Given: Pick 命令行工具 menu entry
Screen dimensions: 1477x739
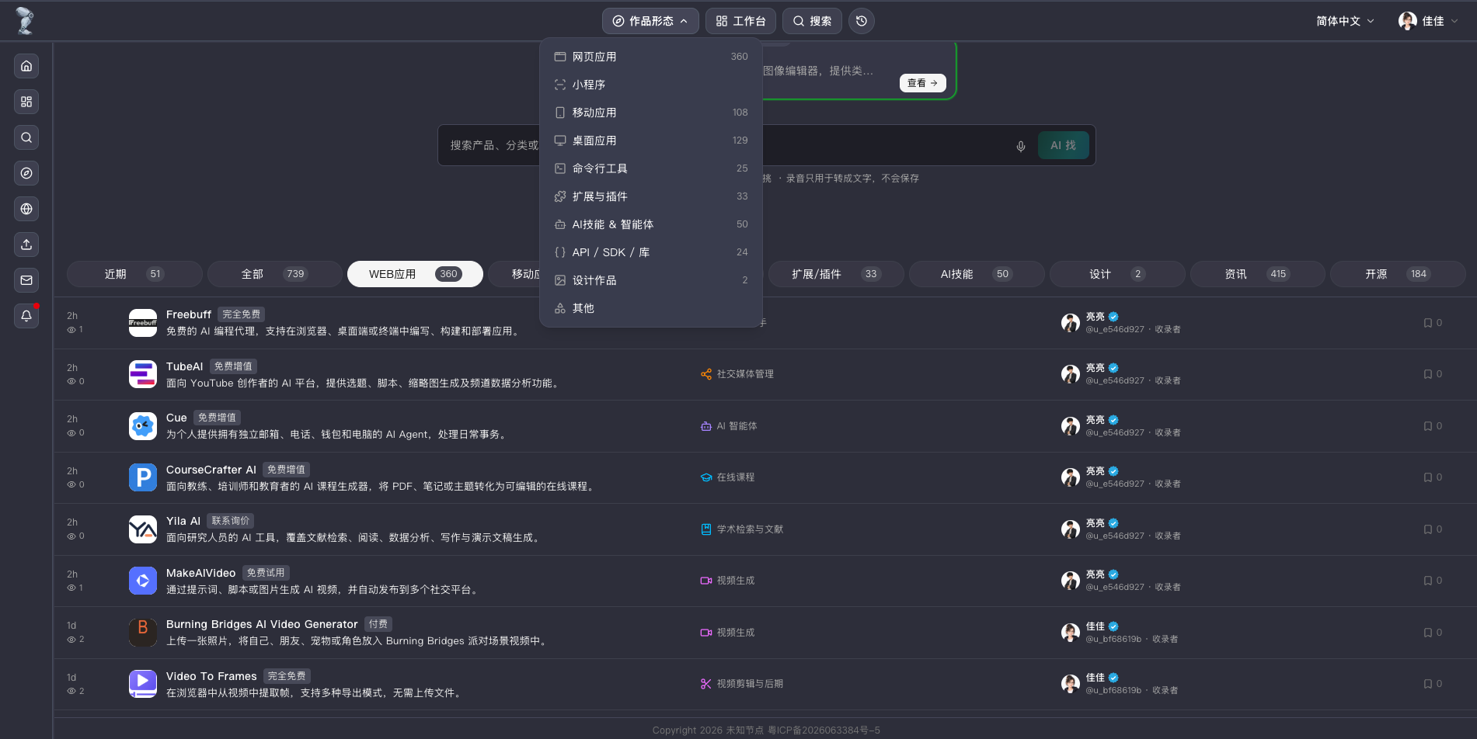Looking at the screenshot, I should pos(651,168).
